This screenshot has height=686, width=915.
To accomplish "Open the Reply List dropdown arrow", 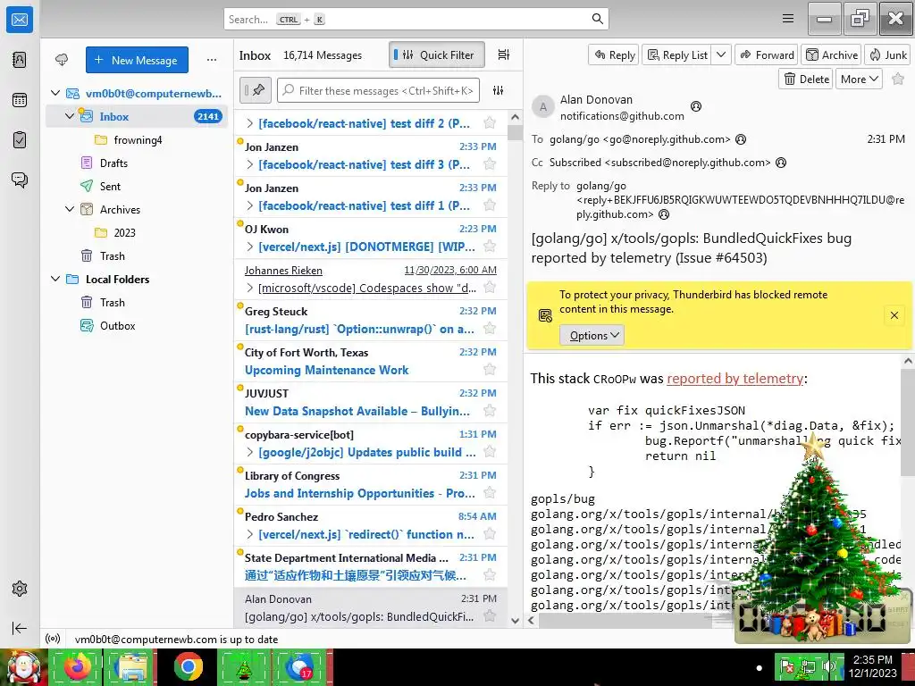I will (721, 54).
